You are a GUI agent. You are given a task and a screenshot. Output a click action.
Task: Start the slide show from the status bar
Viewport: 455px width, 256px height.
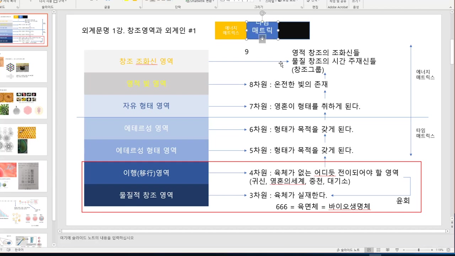pyautogui.click(x=397, y=250)
